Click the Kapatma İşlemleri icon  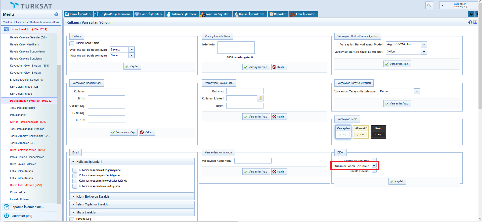7,207
